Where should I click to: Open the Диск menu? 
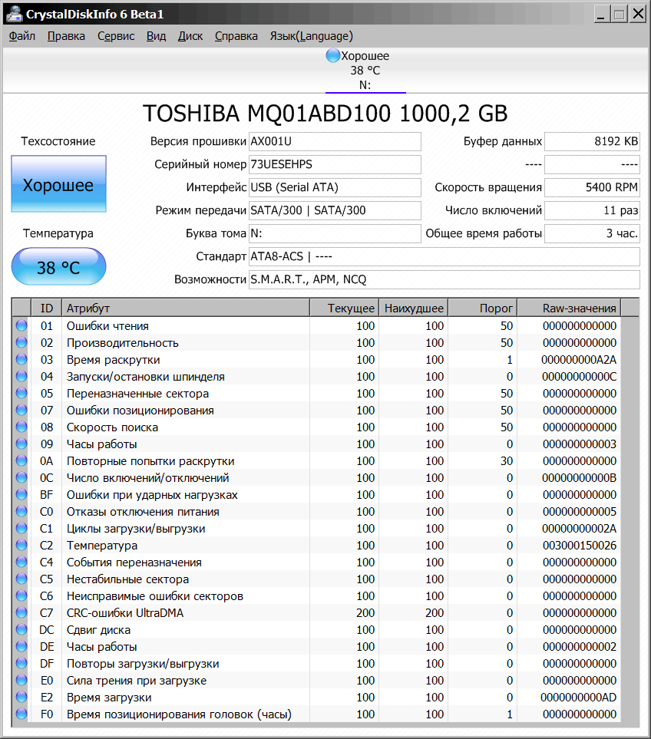(190, 36)
